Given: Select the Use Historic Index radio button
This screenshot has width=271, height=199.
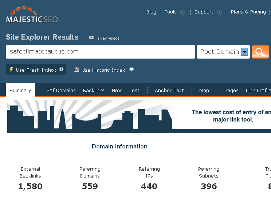Looking at the screenshot, I should [131, 69].
